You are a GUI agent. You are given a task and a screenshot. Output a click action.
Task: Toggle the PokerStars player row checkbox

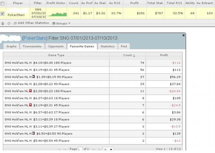[2, 14]
